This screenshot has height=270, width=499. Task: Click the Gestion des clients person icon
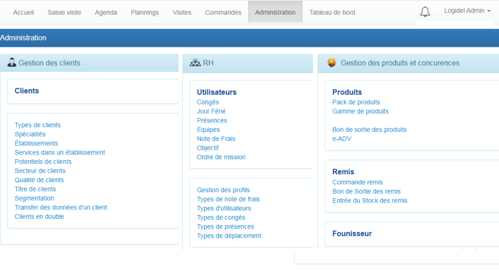click(12, 62)
